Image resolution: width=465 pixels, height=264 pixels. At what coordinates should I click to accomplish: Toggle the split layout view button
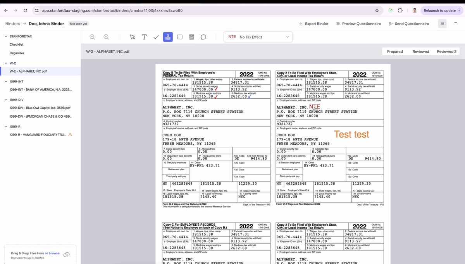tap(442, 24)
